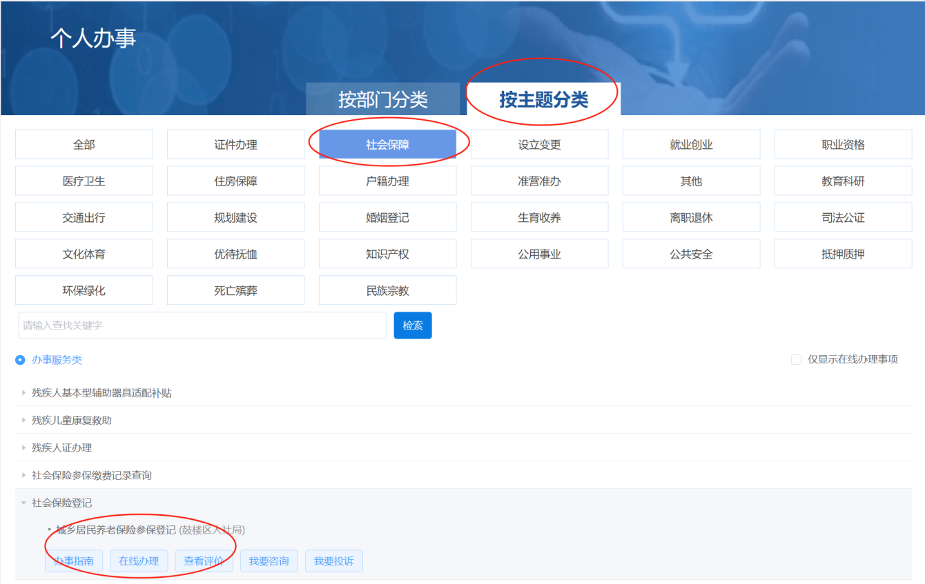Expand 社会保险参保缴费记录查询 item

[x=91, y=475]
